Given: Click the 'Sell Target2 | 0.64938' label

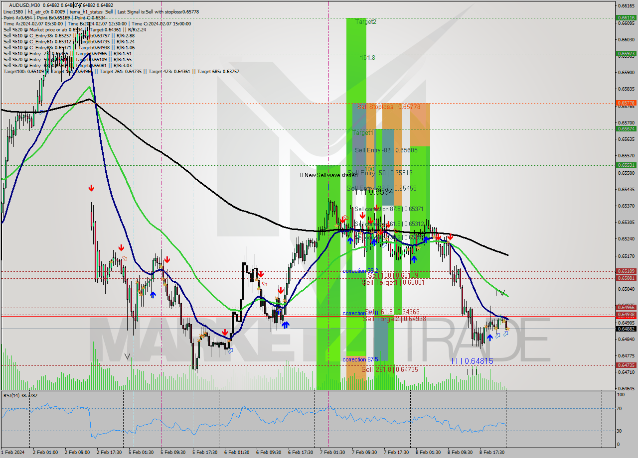Looking at the screenshot, I should click(x=395, y=319).
